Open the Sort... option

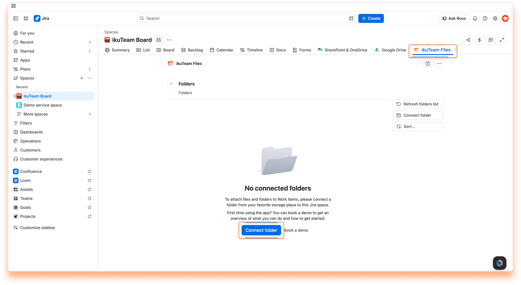pos(418,126)
